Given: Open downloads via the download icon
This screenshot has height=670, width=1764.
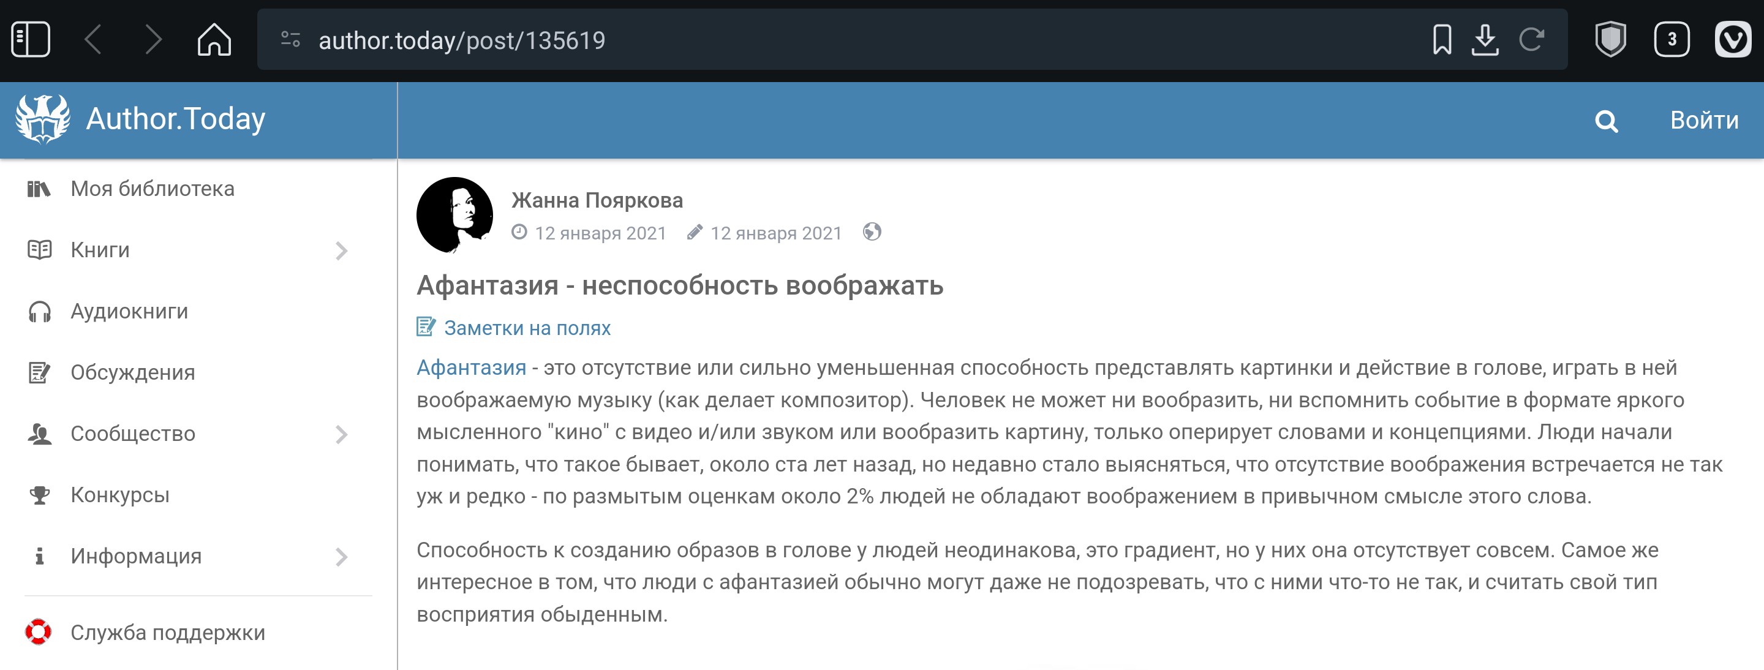Looking at the screenshot, I should click(1485, 40).
